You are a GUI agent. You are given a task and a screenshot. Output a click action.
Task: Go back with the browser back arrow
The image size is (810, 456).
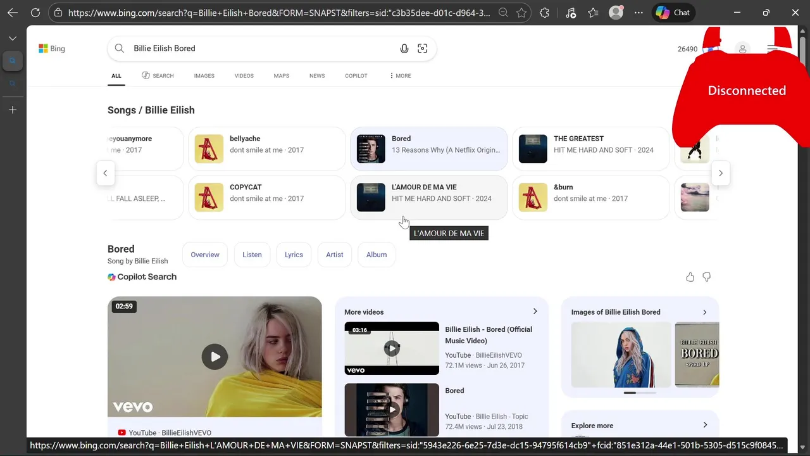coord(13,13)
